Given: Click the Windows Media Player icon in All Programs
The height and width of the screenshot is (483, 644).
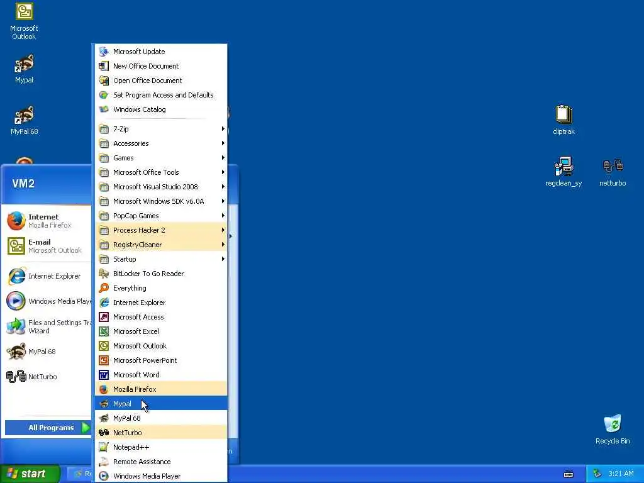Looking at the screenshot, I should coord(104,476).
